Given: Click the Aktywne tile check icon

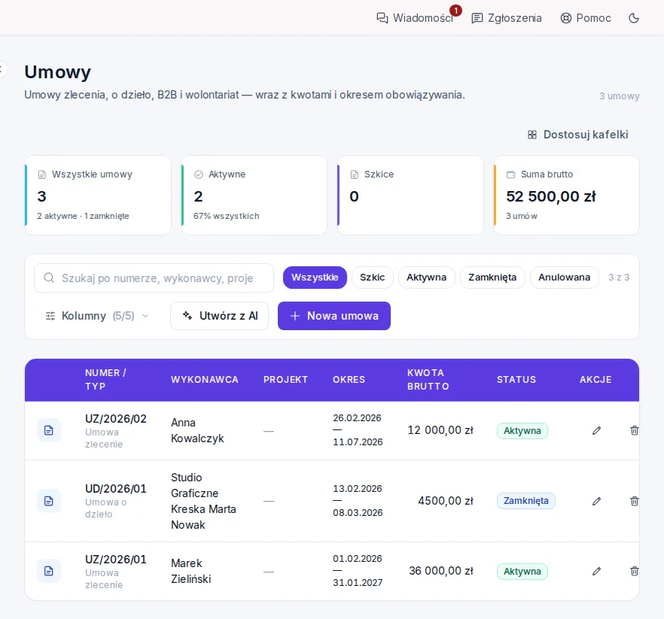Looking at the screenshot, I should point(199,174).
